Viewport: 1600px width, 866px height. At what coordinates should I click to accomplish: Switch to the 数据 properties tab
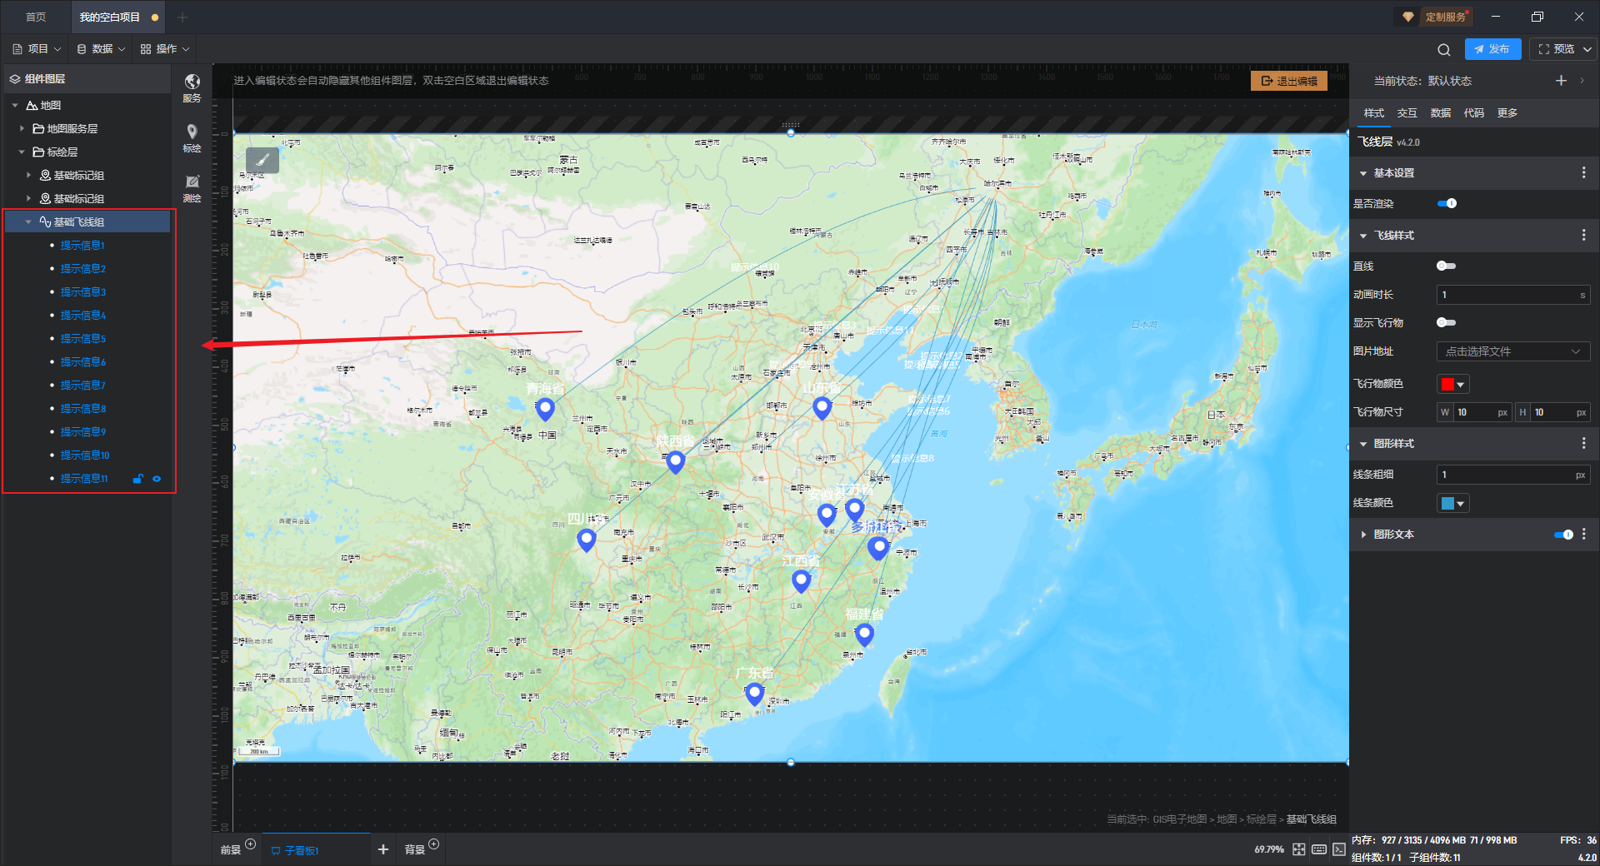click(x=1441, y=113)
